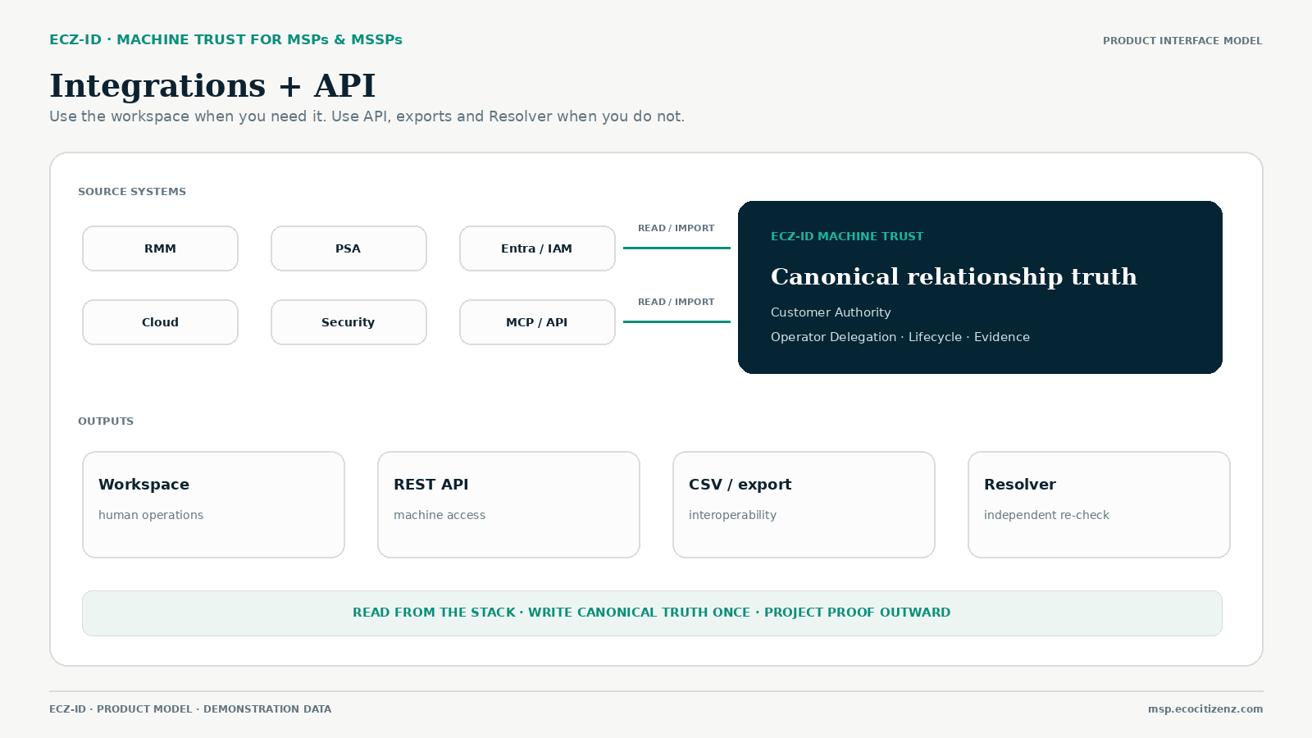The height and width of the screenshot is (738, 1312).
Task: Open the REST API output card
Action: [508, 504]
